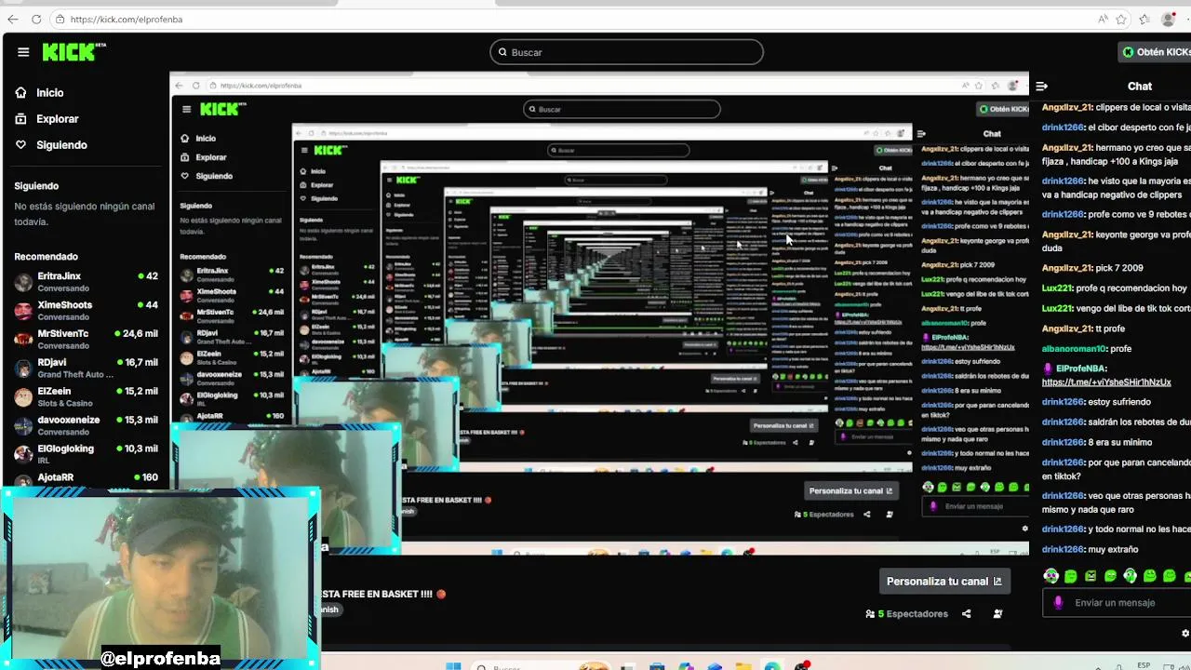Click Personaliza tu canal button
1191x670 pixels.
pyautogui.click(x=944, y=581)
